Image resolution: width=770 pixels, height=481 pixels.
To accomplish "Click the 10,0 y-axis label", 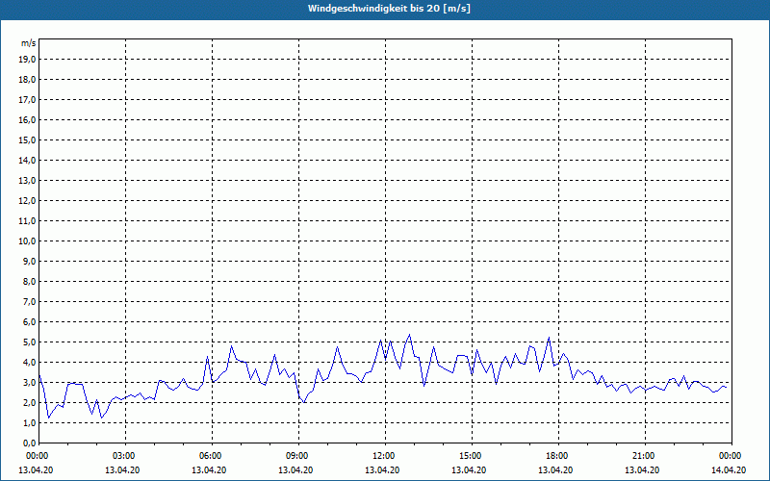I will click(x=27, y=241).
